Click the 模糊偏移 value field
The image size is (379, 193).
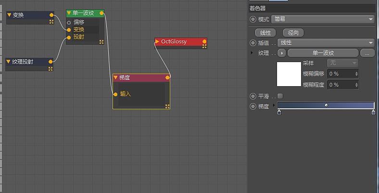tap(341, 74)
